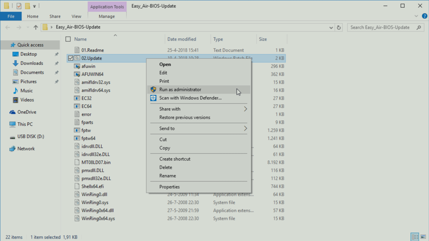Screen dimensions: 429x241
Task: Click the AFUWIN64 application file icon
Action: tap(77, 74)
